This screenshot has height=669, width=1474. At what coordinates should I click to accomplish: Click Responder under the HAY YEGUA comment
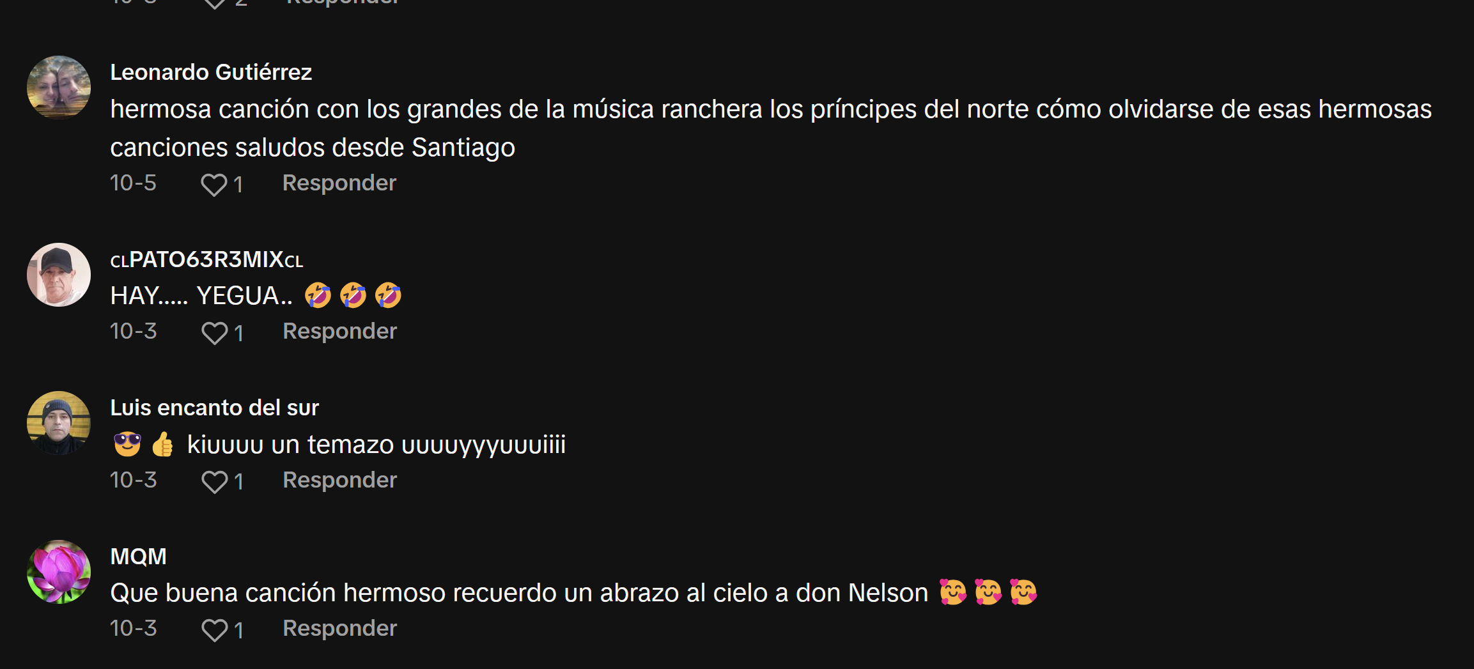coord(339,331)
